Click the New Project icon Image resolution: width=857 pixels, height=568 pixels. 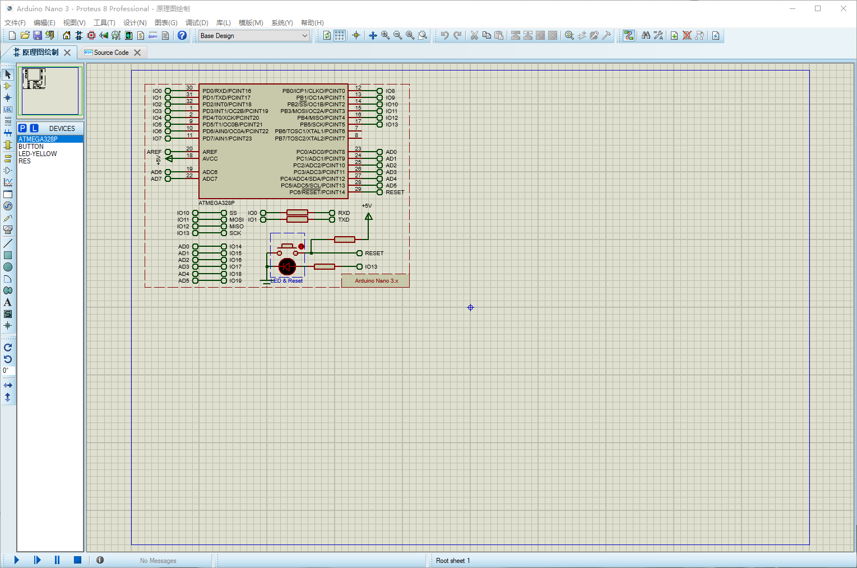(x=12, y=35)
